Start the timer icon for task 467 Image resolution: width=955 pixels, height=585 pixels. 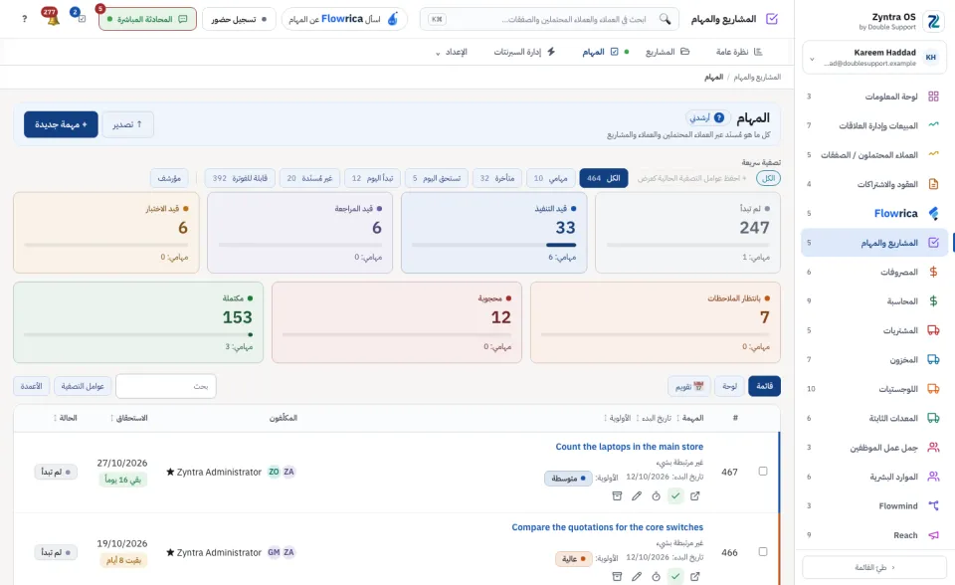pyautogui.click(x=656, y=496)
